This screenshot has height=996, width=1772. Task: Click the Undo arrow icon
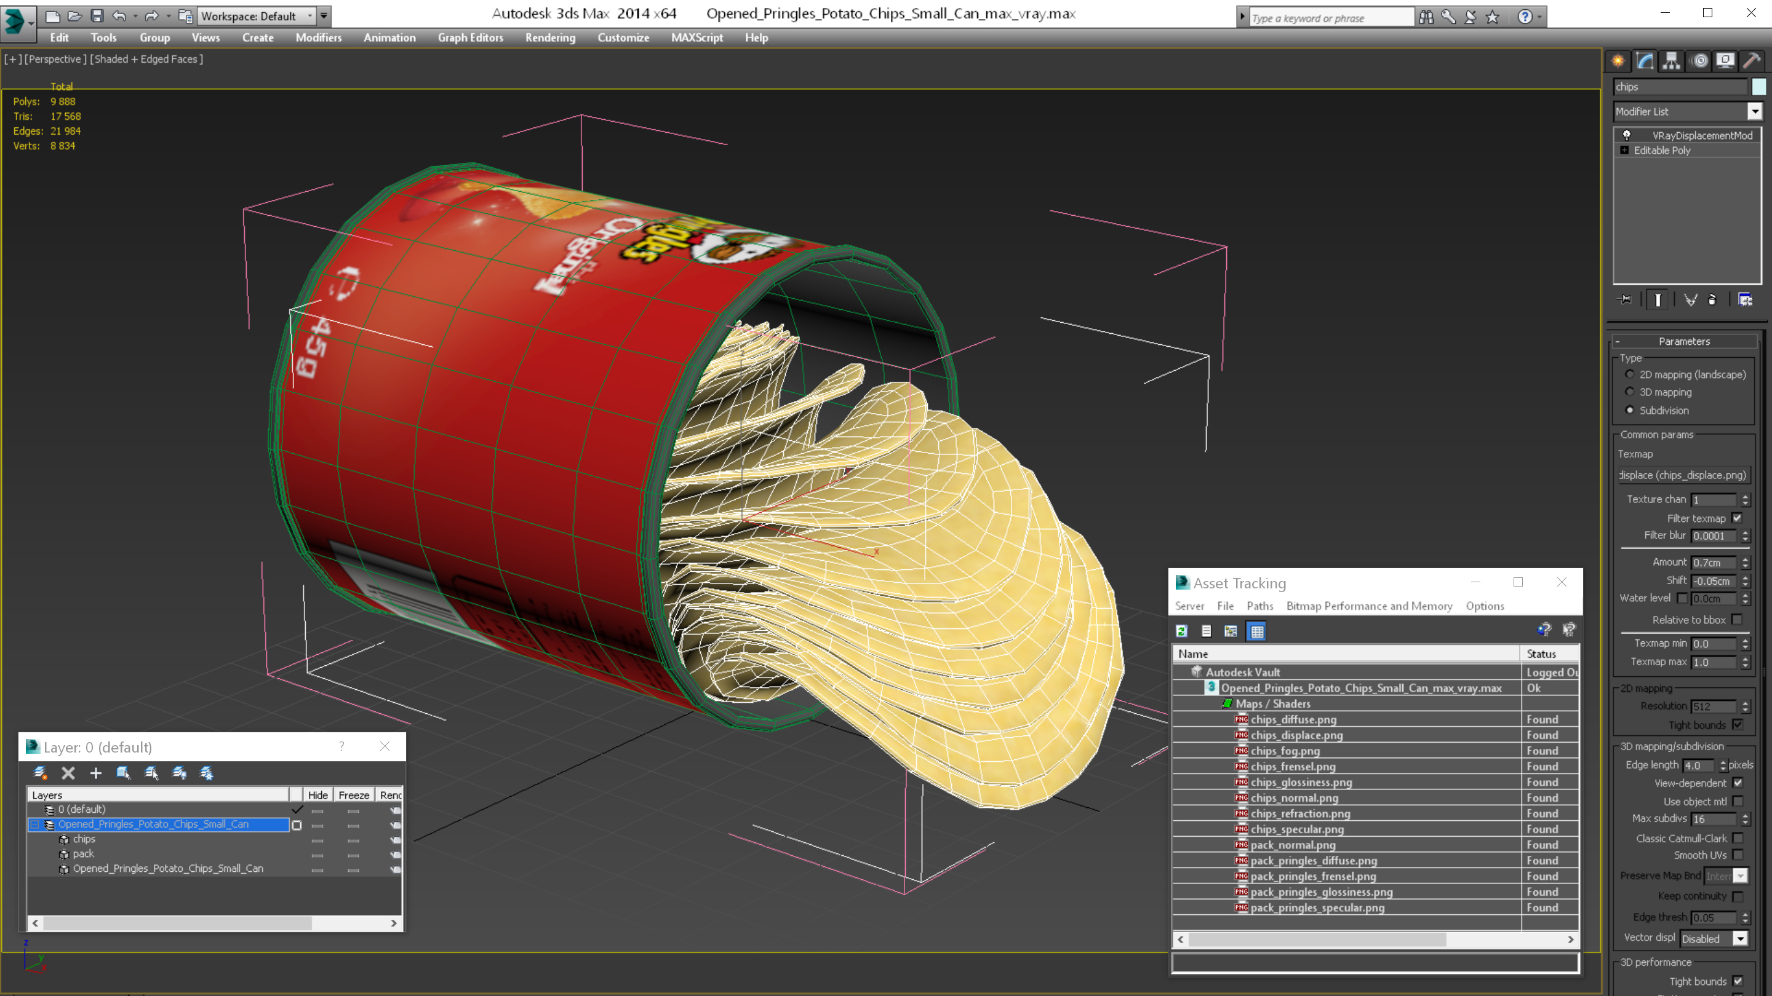coord(120,16)
